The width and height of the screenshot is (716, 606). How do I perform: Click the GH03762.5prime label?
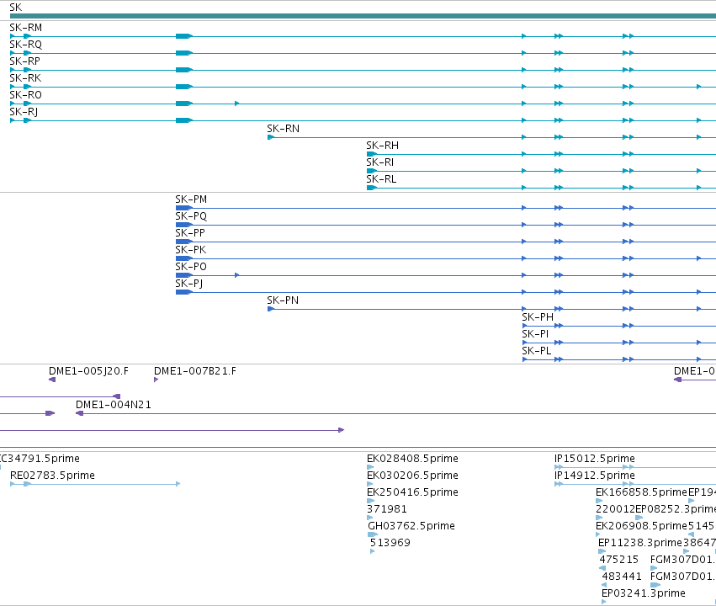(x=411, y=526)
